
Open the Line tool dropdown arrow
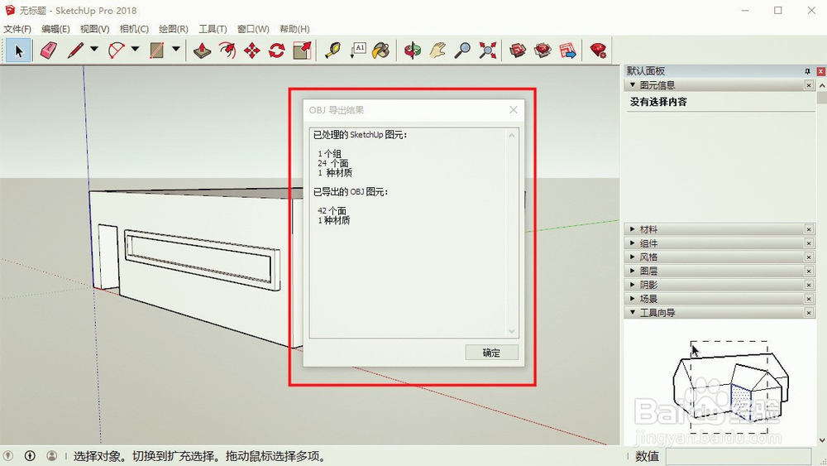pyautogui.click(x=94, y=49)
